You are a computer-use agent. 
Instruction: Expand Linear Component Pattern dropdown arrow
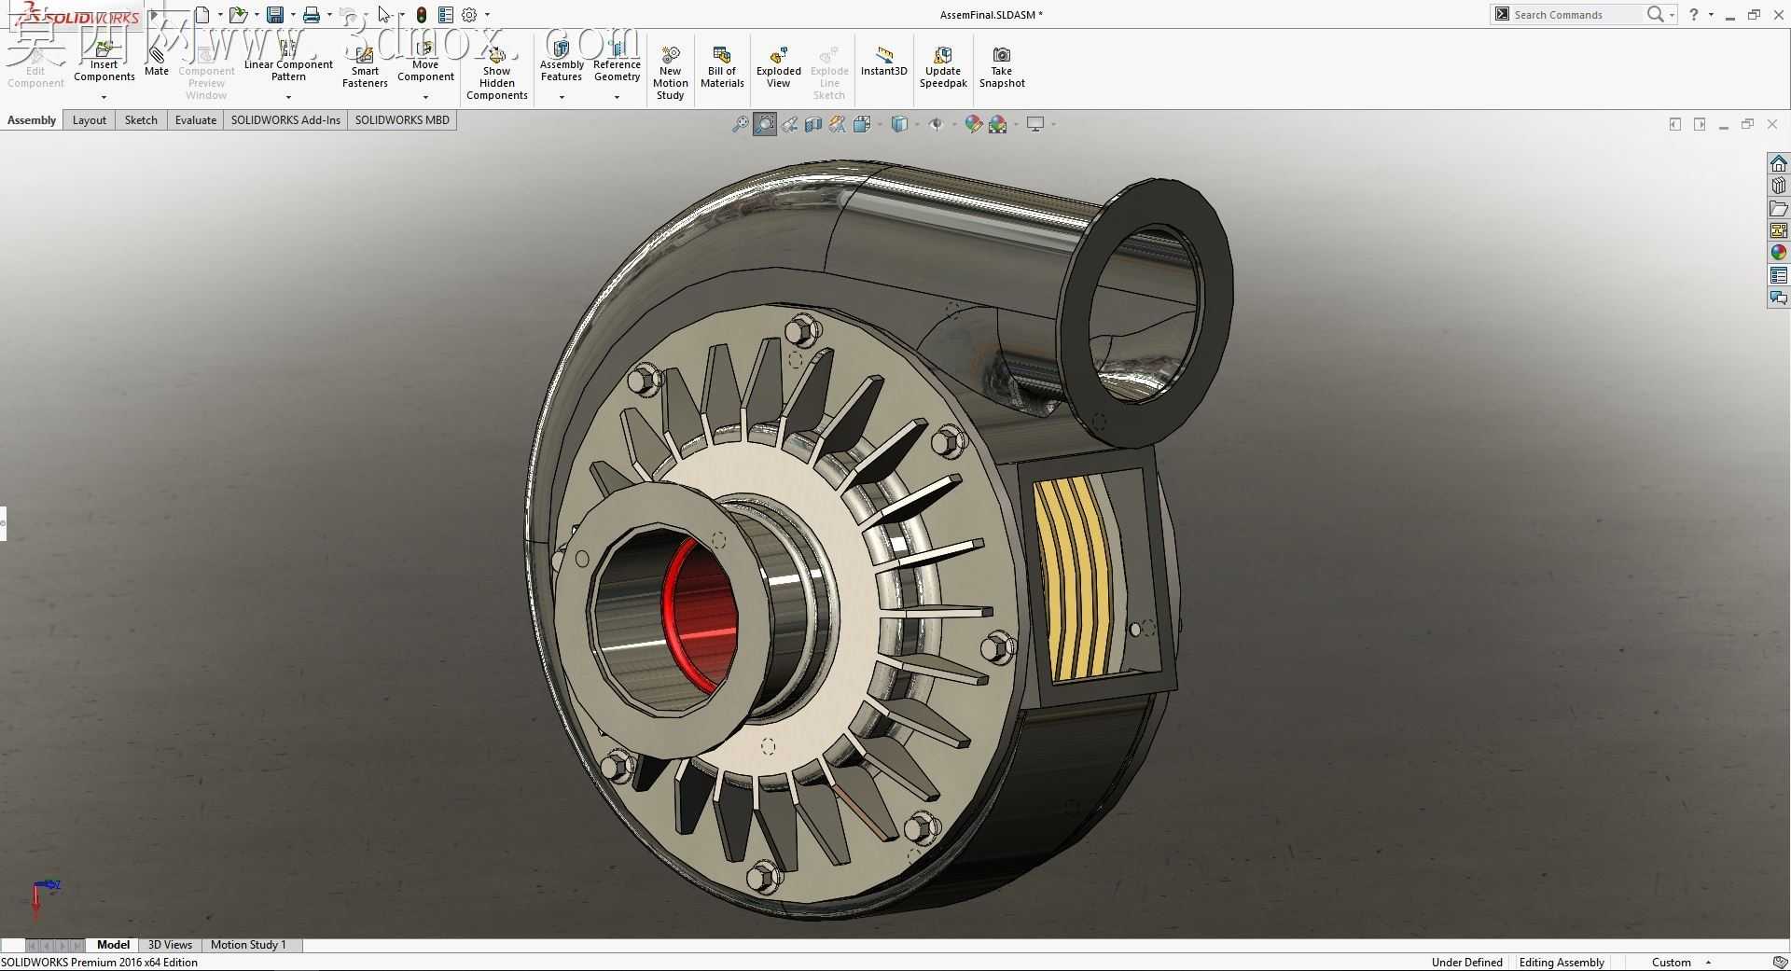point(288,97)
